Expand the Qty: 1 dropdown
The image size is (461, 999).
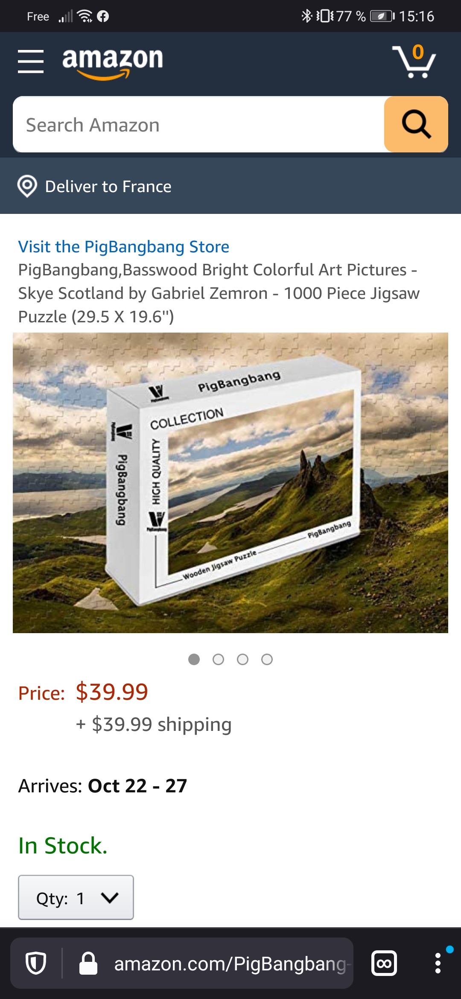point(76,897)
